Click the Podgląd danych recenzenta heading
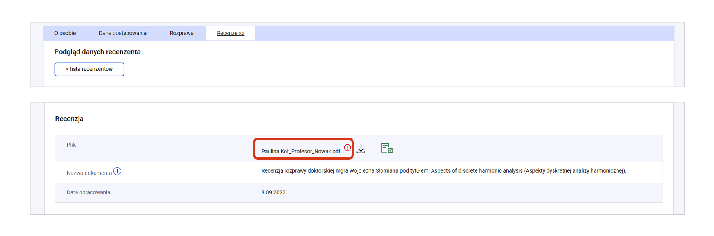The image size is (714, 236). 97,52
